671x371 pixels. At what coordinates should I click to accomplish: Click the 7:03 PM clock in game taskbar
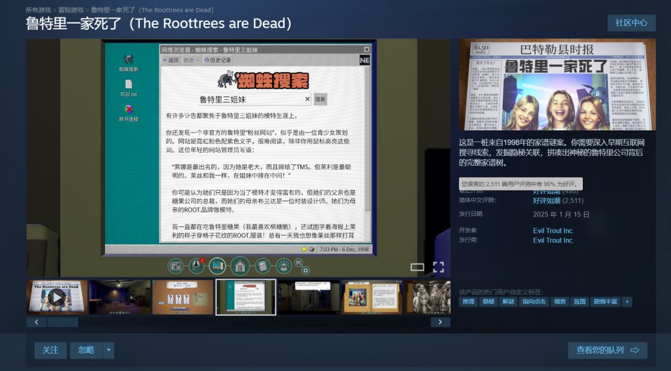[x=344, y=249]
